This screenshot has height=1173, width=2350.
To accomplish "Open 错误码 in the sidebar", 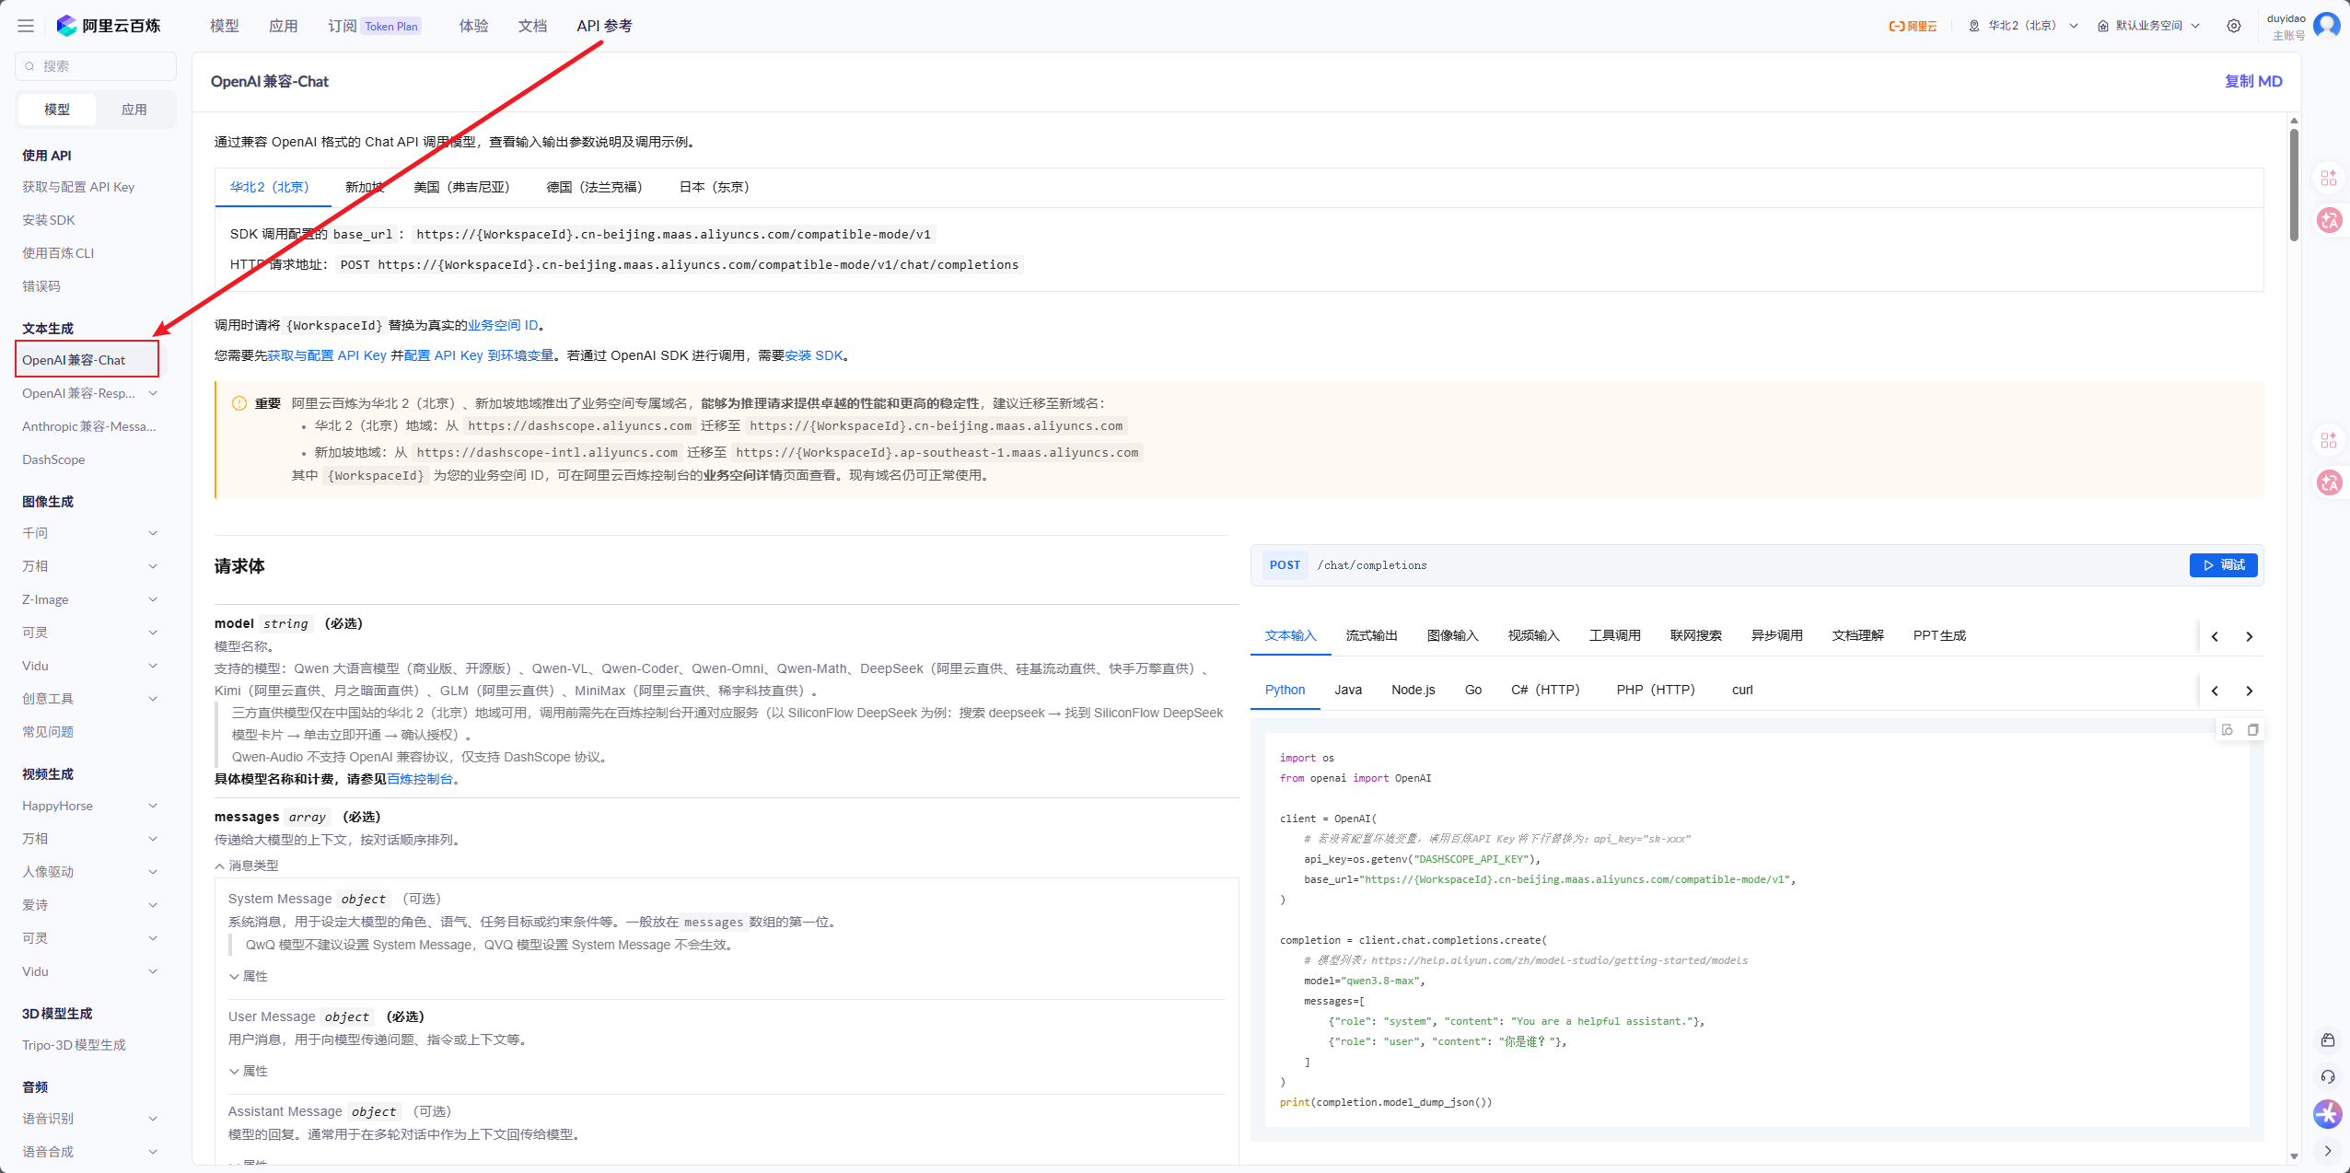I will tap(41, 286).
